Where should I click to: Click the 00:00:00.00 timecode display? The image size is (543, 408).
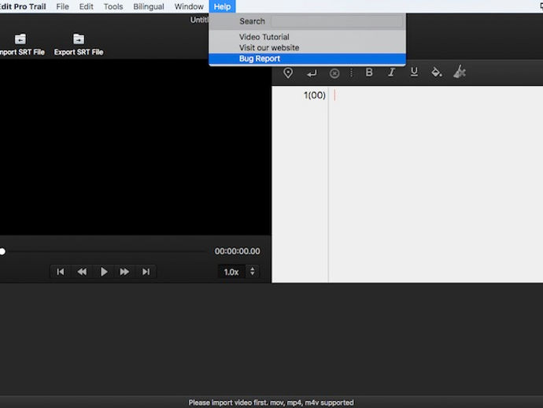pos(237,251)
